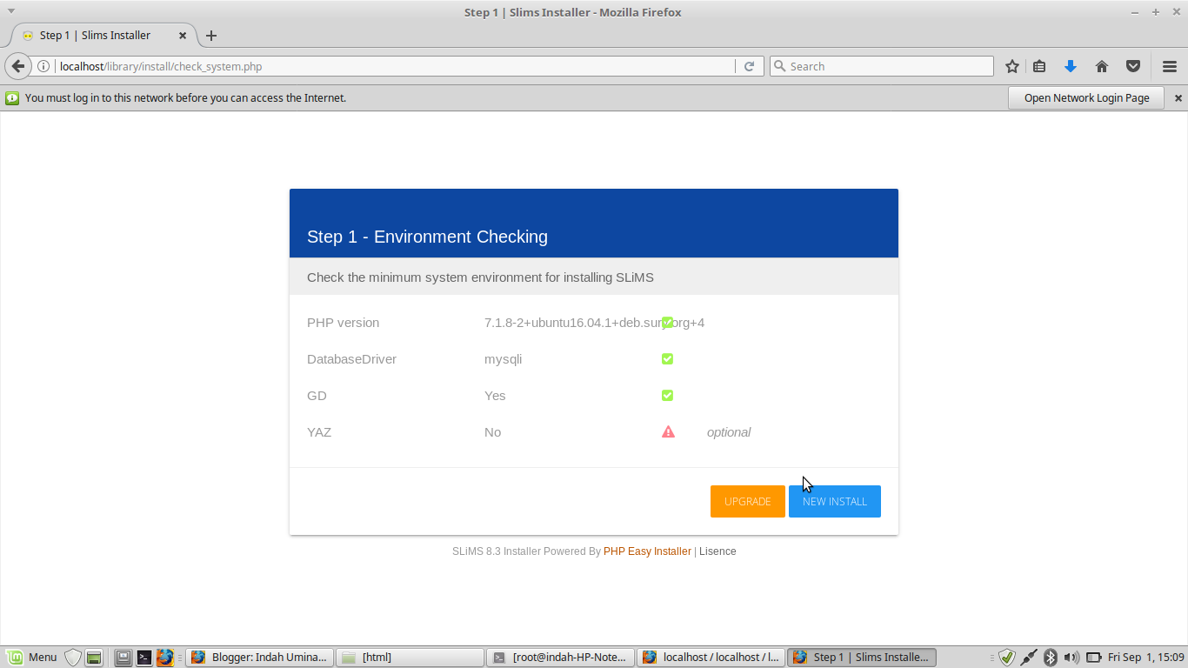Launch Firefox from the panel launcher

(165, 658)
